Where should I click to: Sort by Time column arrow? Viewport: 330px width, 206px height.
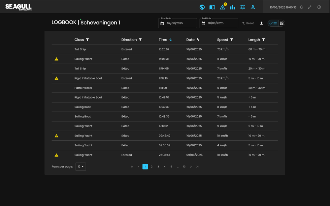click(x=171, y=40)
